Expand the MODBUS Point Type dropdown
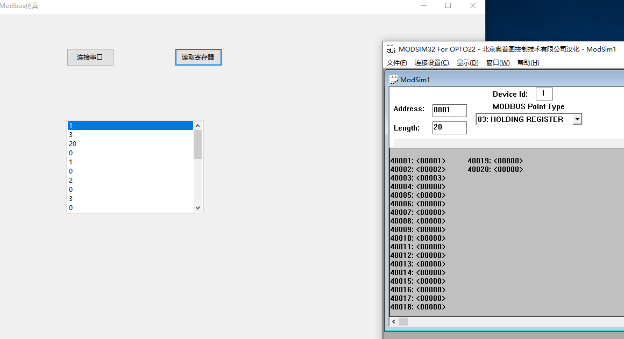The height and width of the screenshot is (339, 624). [577, 119]
